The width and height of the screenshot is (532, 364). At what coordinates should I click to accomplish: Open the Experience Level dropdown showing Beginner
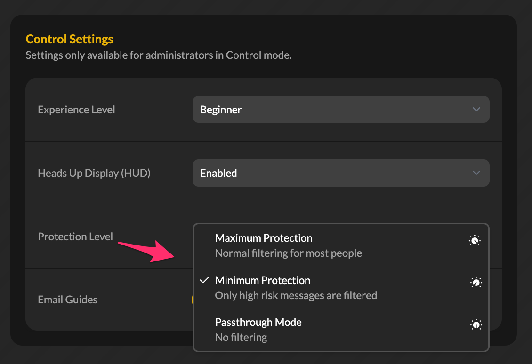[341, 110]
